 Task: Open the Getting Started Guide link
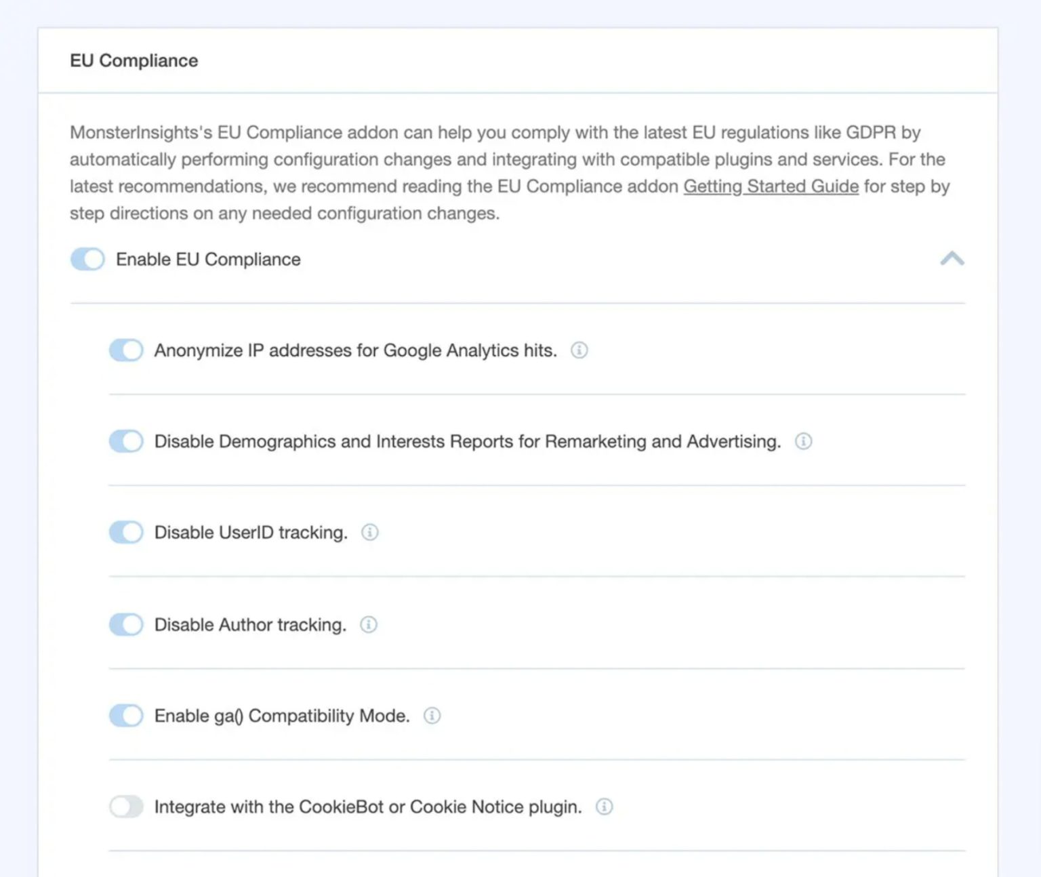[771, 186]
